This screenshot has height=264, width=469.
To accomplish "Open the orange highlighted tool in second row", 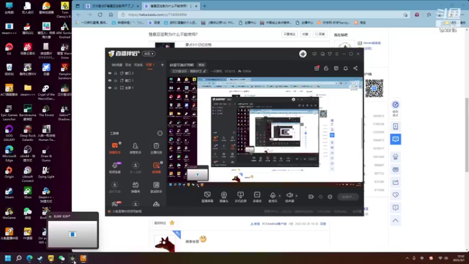I will (x=156, y=168).
